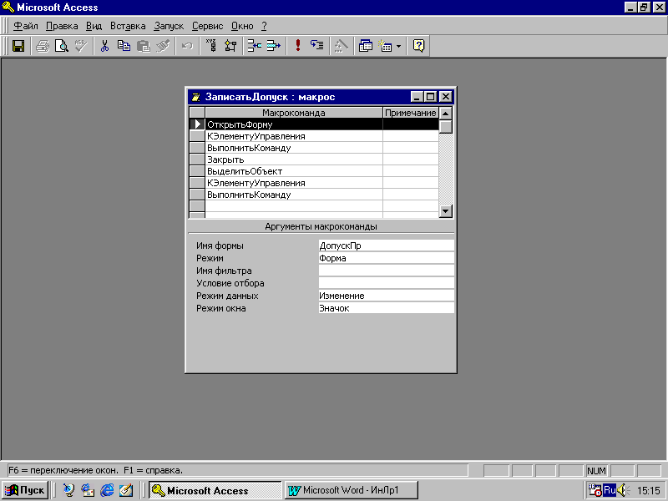
Task: Open Print Preview with magnifier icon
Action: [62, 46]
